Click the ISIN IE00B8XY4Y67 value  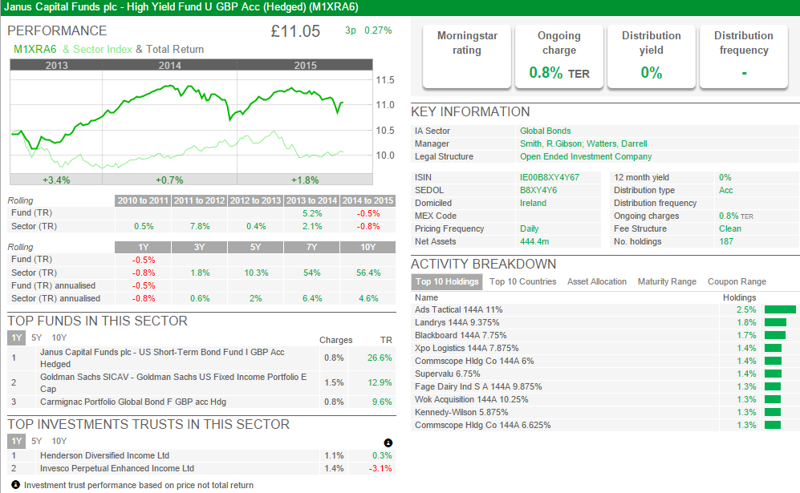tap(550, 177)
